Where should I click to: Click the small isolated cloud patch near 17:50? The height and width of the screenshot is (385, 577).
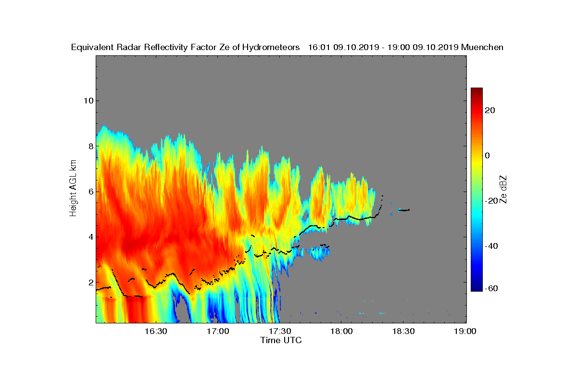click(x=320, y=252)
